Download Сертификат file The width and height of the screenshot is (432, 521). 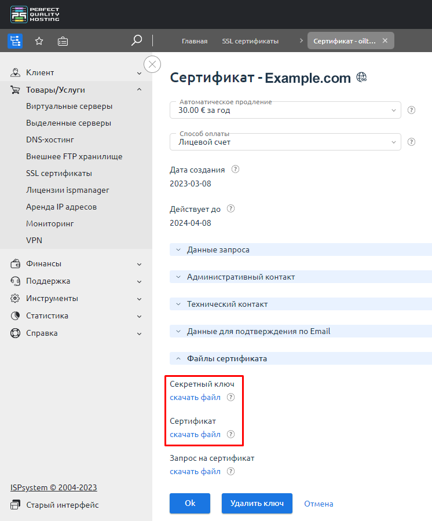[195, 434]
